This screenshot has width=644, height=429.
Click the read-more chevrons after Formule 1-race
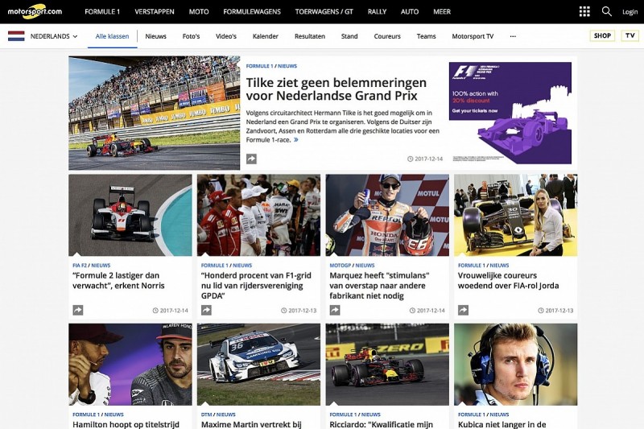click(295, 140)
